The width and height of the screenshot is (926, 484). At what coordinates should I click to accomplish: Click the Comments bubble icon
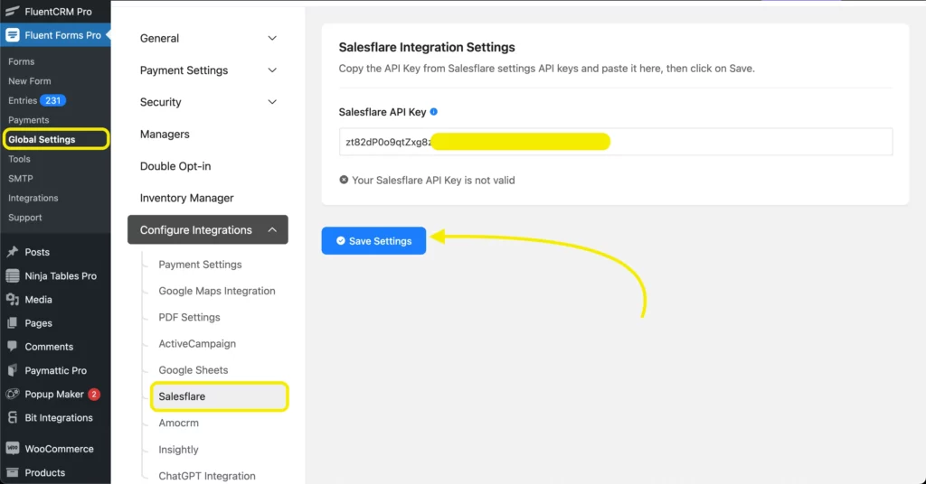click(13, 347)
